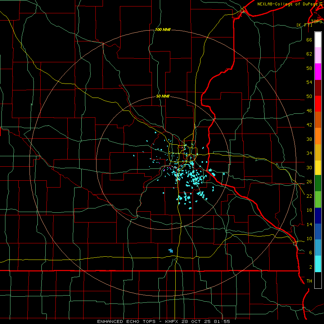The height and width of the screenshot is (324, 324).
Task: Click the dark orange 46 kft legend swatch
Action: pyautogui.click(x=318, y=120)
